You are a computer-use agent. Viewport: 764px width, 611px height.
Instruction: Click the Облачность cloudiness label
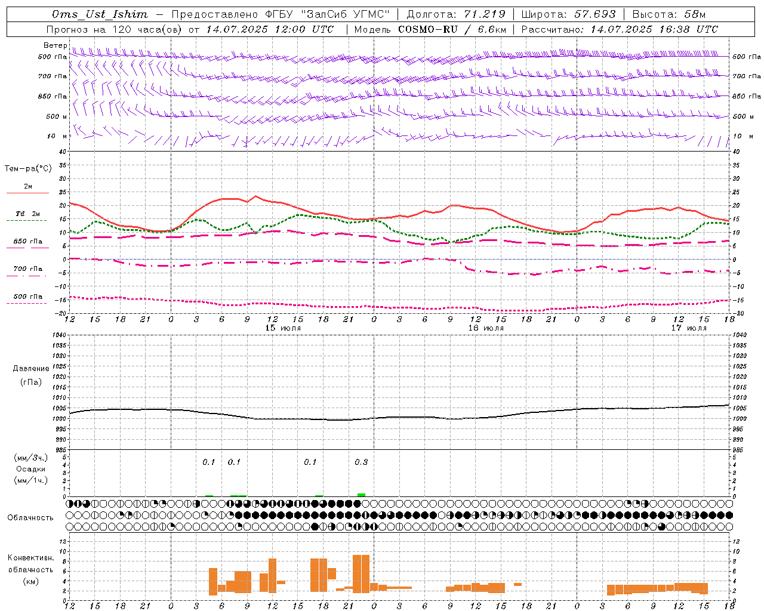tap(30, 518)
